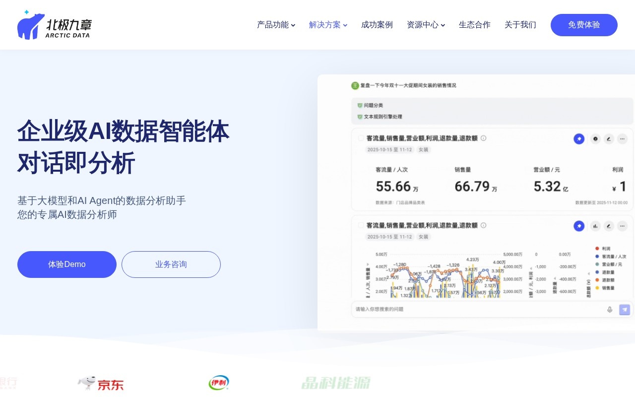This screenshot has height=397, width=635.
Task: Open the more options ellipsis in the metrics summary card
Action: (x=622, y=139)
